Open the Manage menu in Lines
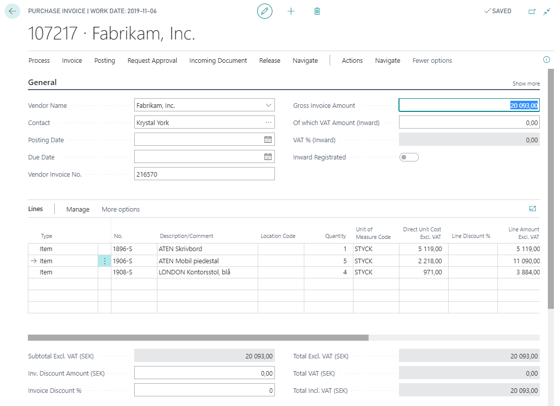The height and width of the screenshot is (406, 560). (x=78, y=209)
